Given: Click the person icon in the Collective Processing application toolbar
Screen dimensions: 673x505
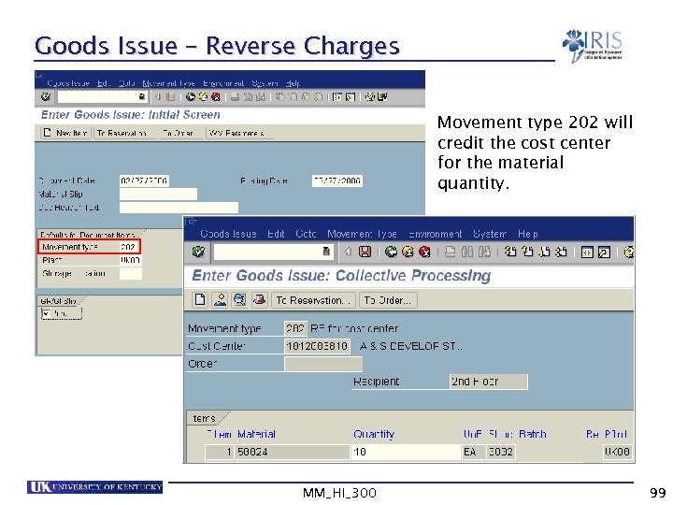Looking at the screenshot, I should point(220,300).
